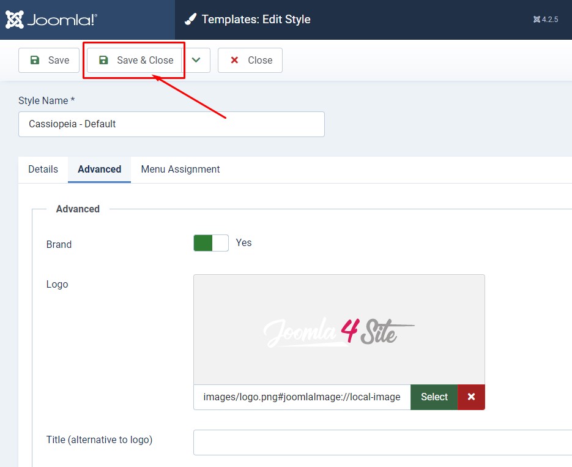The height and width of the screenshot is (467, 572).
Task: Click the Joomla 4 Site logo preview
Action: [339, 331]
